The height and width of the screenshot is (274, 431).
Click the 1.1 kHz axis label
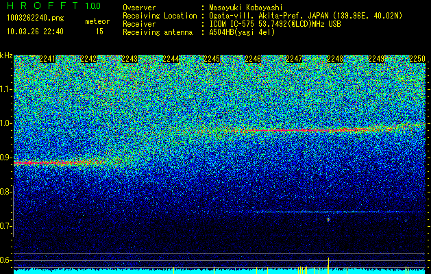point(5,89)
